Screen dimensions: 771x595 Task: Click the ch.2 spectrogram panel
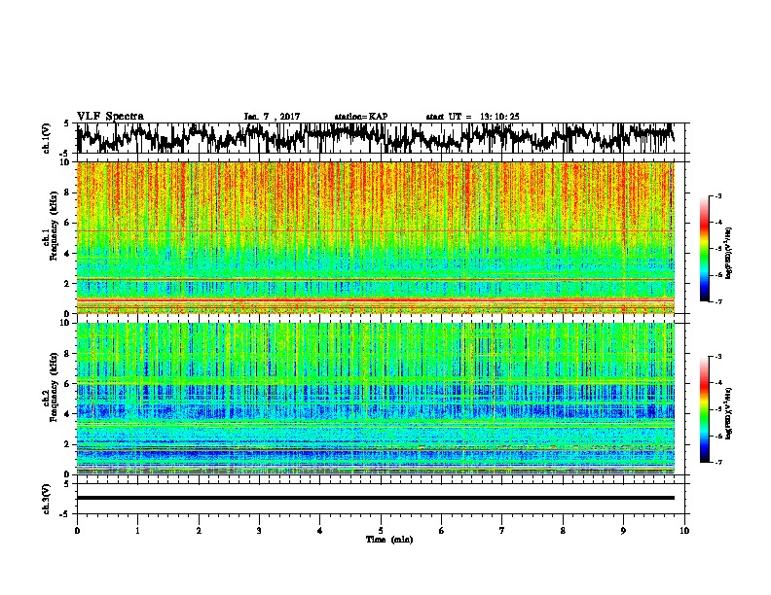[x=375, y=399]
